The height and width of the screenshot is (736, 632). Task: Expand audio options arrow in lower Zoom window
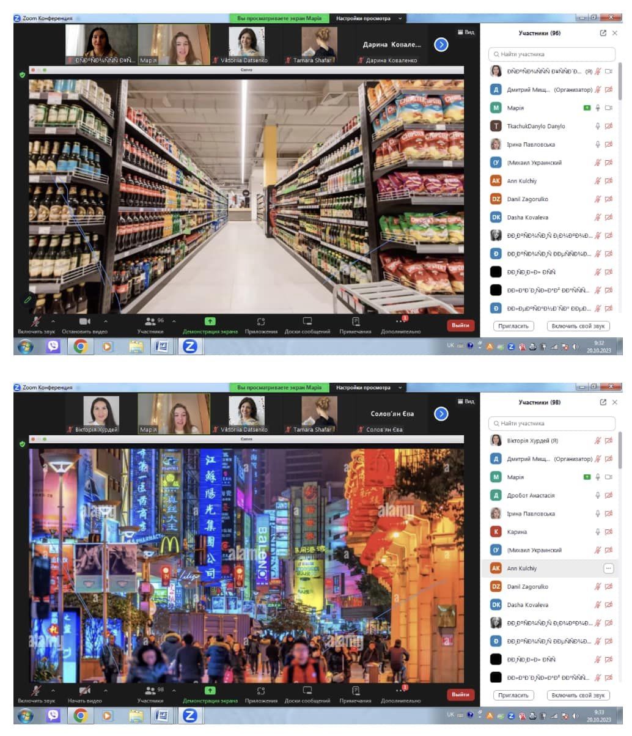click(53, 690)
